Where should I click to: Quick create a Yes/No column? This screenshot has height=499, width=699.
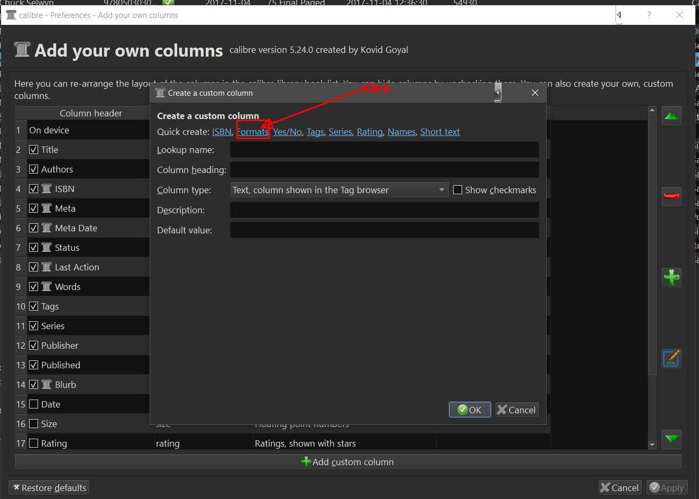coord(288,132)
